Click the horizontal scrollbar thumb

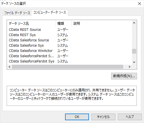(68, 67)
